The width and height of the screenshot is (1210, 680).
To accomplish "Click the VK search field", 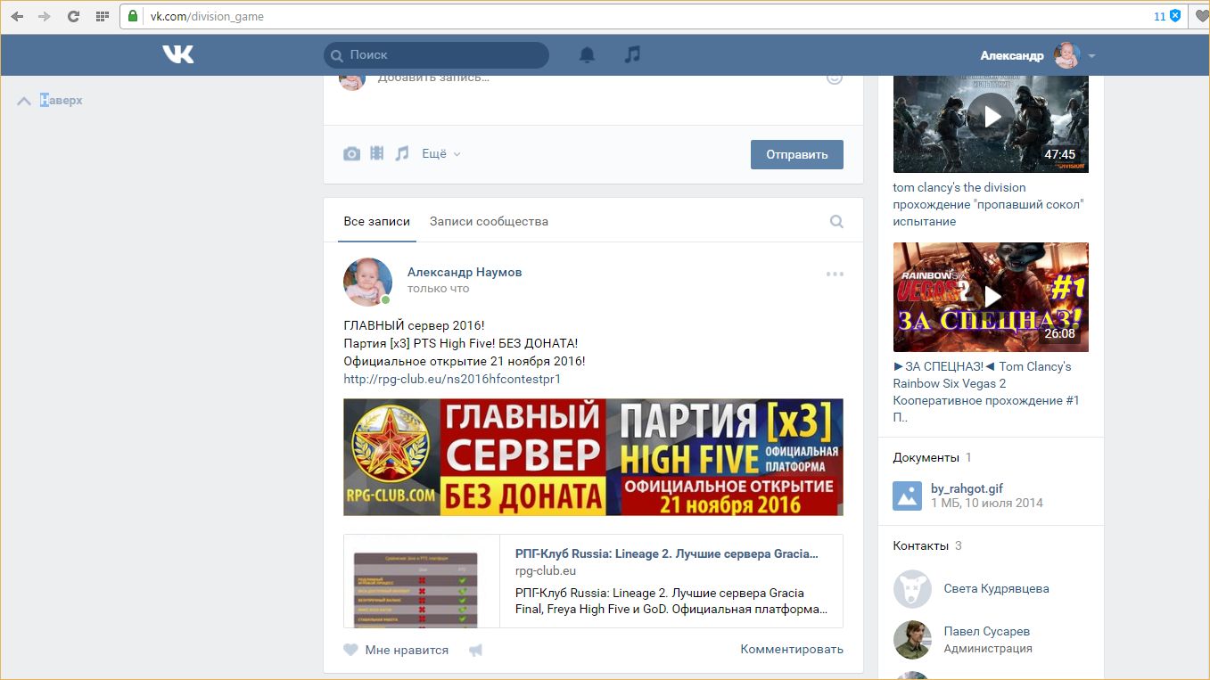I will (x=436, y=55).
